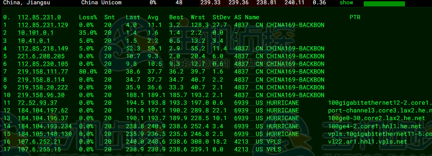This screenshot has width=432, height=156.
Task: Open Hurricane hop IP 72.52.93.37
Action: click(x=37, y=103)
